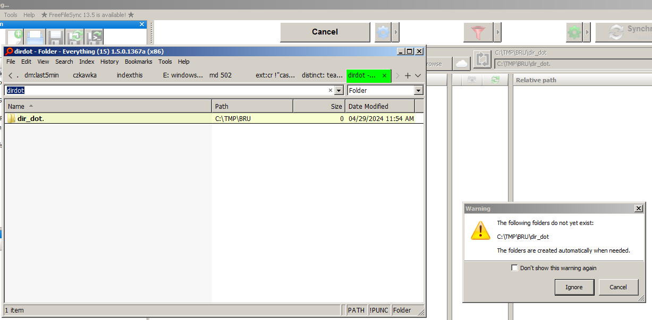Image resolution: width=652 pixels, height=320 pixels.
Task: Click the Synchronize button icon
Action: coord(616,32)
